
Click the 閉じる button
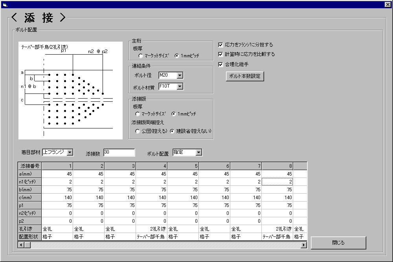[x=338, y=243]
